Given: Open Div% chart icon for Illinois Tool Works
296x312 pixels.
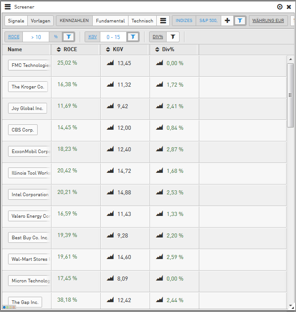Looking at the screenshot, I should (x=159, y=170).
